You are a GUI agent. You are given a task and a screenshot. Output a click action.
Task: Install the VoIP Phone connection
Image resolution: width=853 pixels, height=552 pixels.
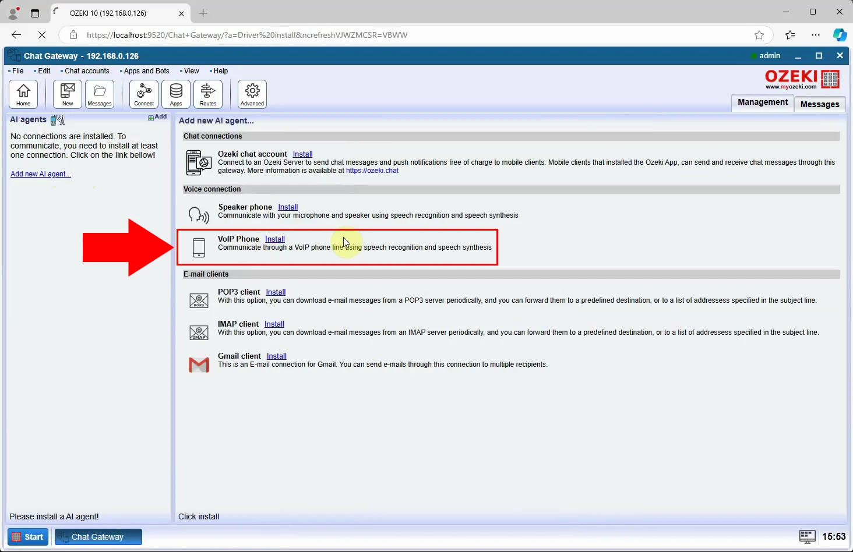275,239
